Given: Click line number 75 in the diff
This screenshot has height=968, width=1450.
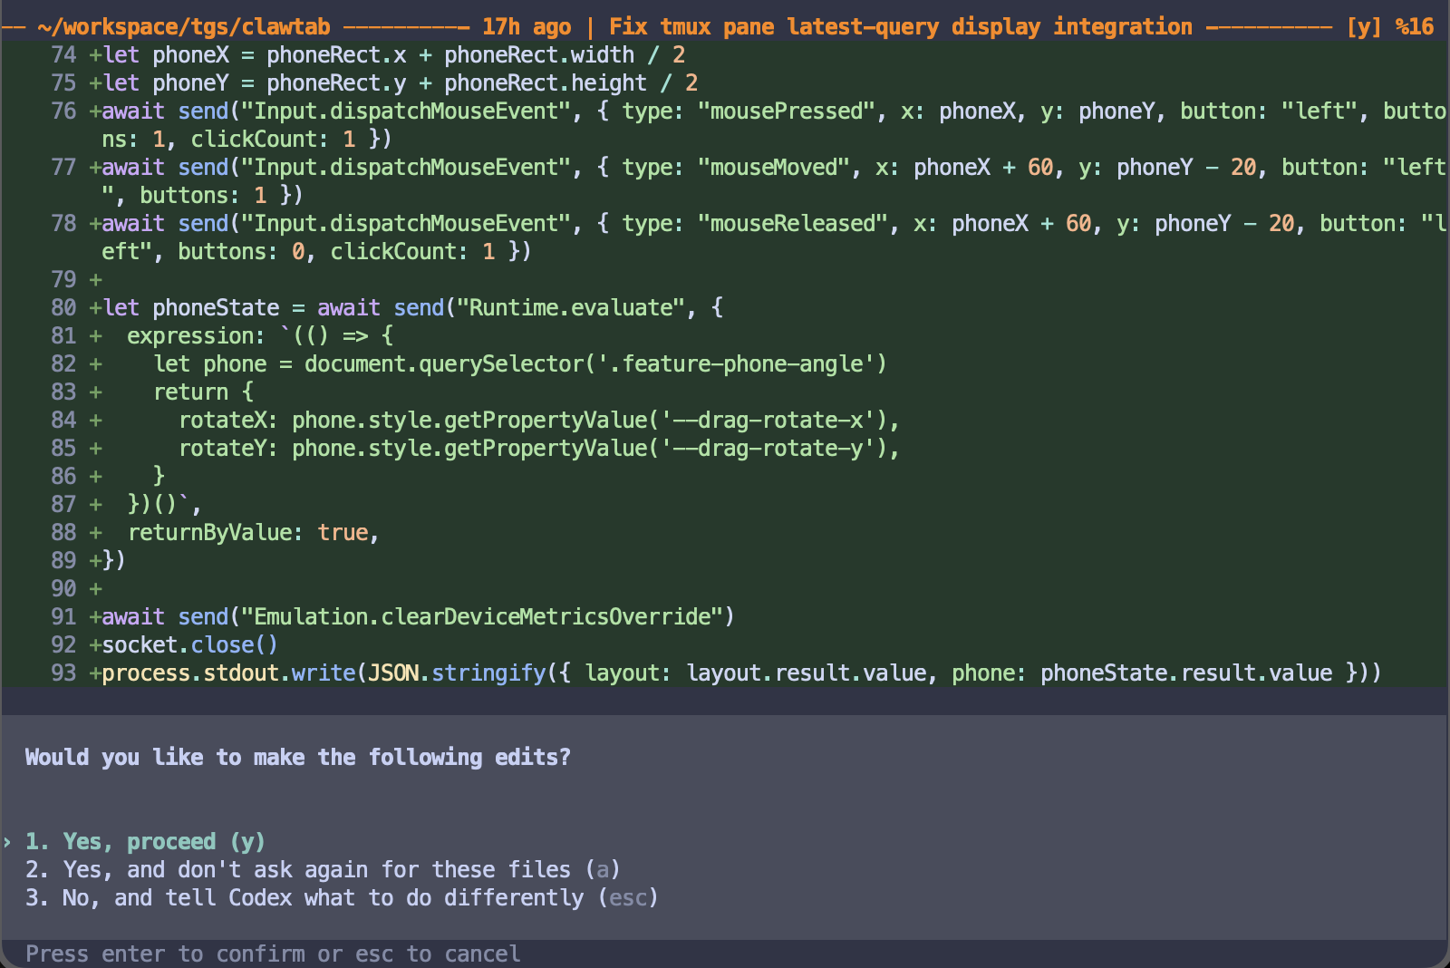Looking at the screenshot, I should point(63,83).
